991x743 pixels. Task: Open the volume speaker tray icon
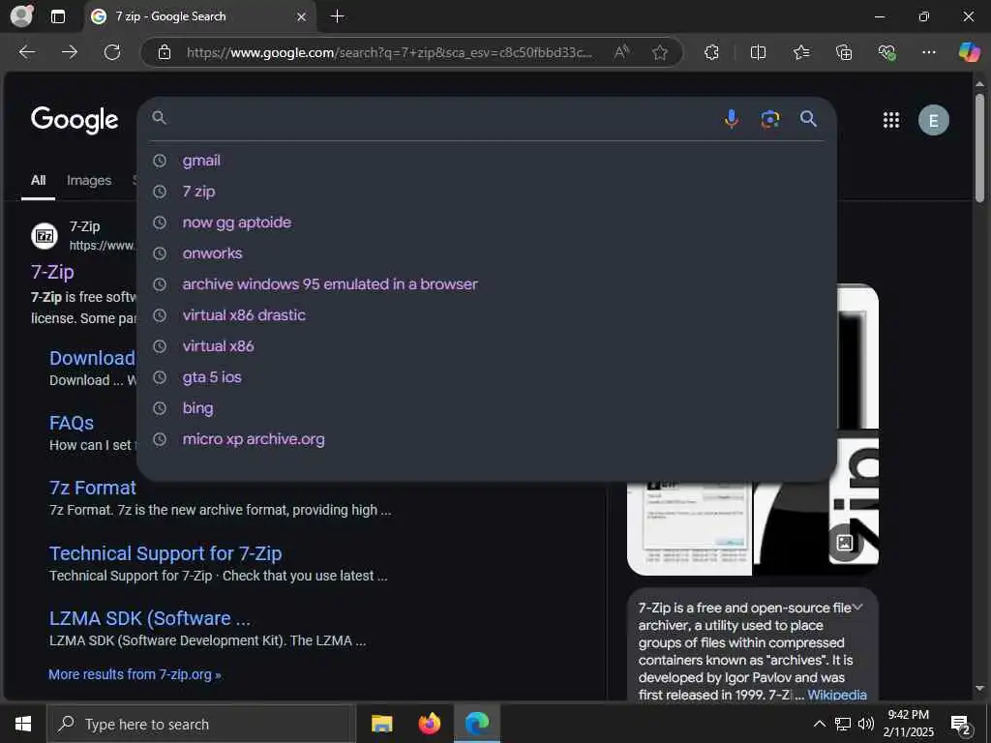point(866,724)
